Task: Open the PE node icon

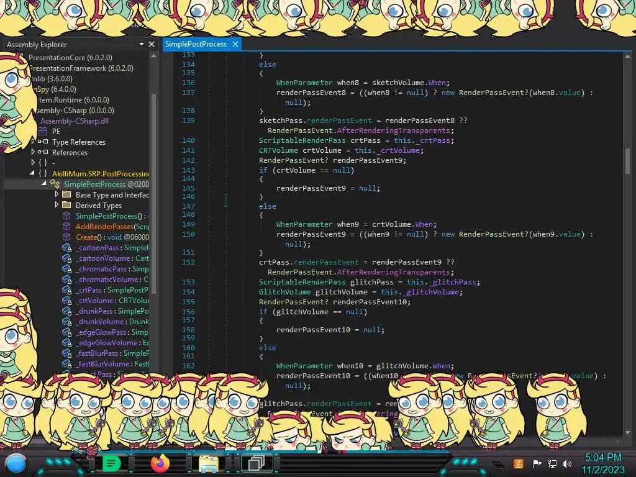Action: point(43,132)
